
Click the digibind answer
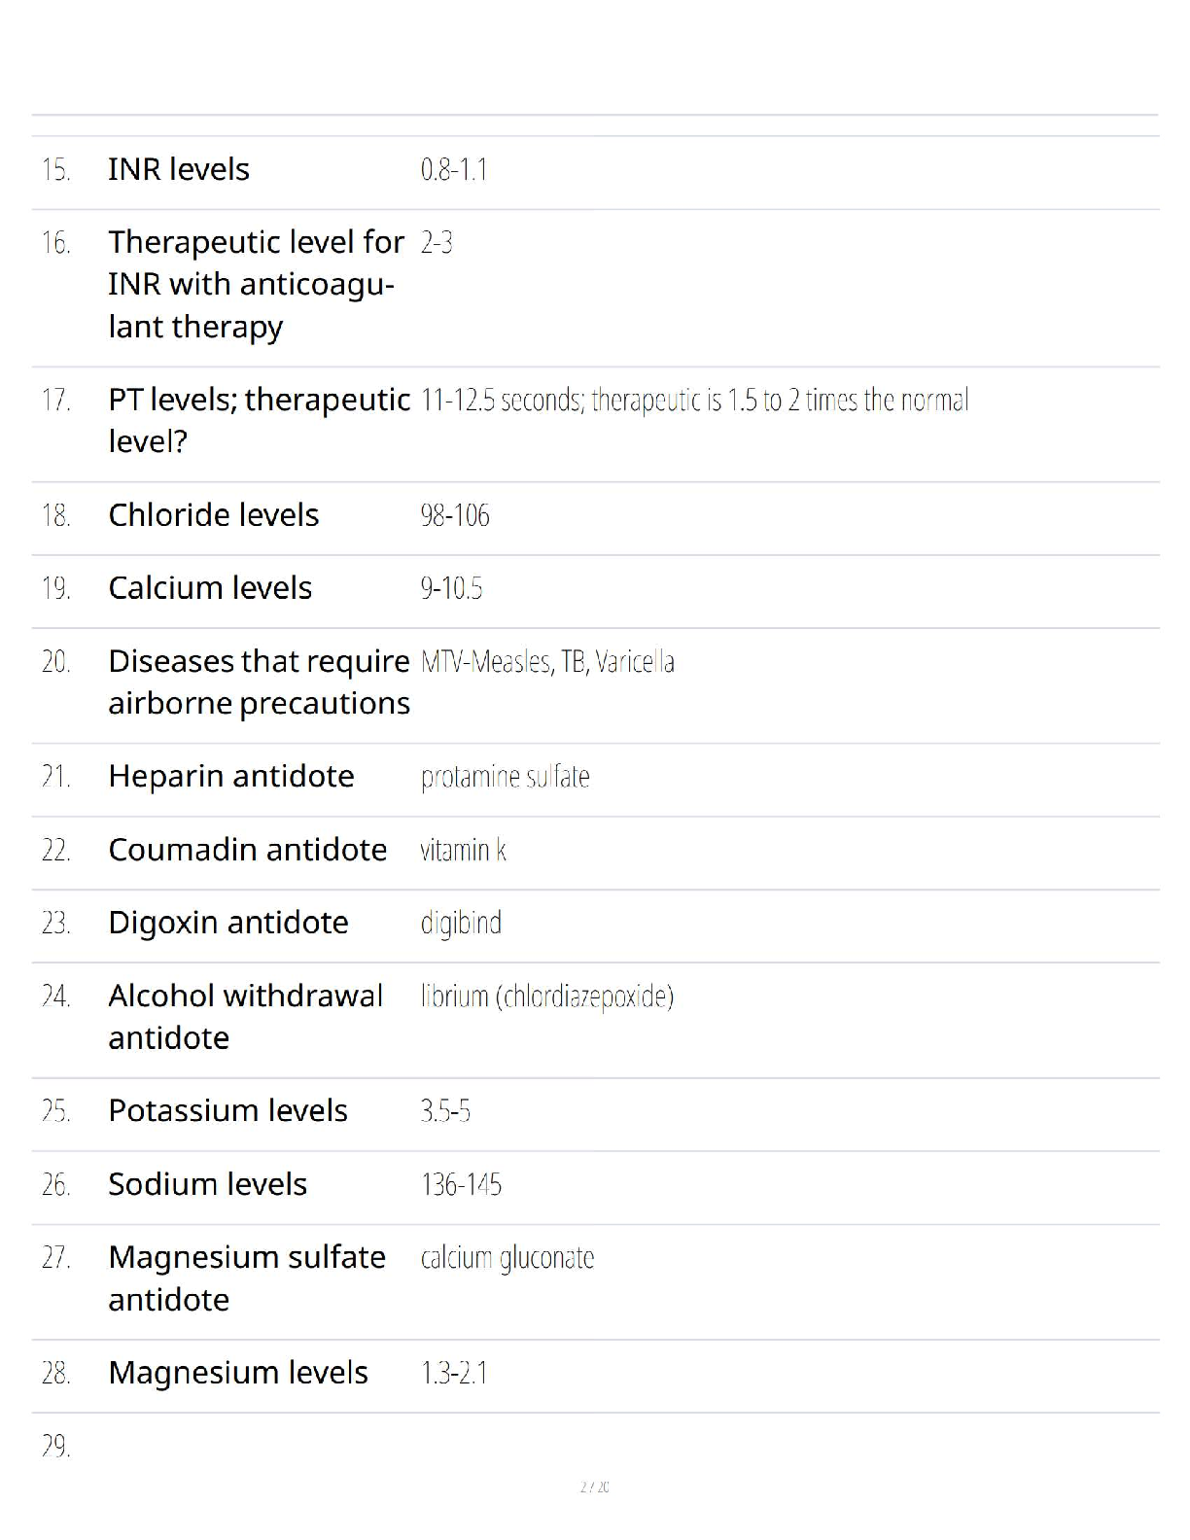click(461, 924)
